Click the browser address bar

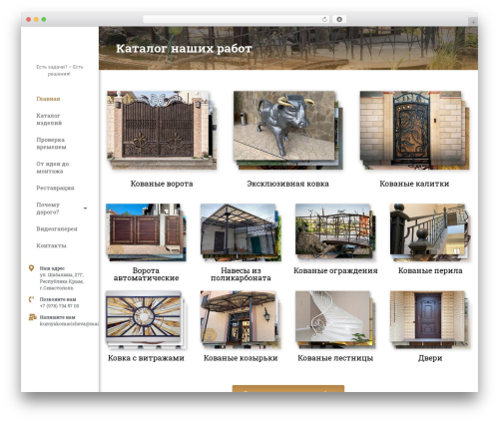coord(237,20)
